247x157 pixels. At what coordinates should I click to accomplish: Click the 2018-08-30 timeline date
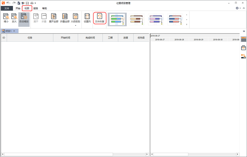tap(218, 40)
